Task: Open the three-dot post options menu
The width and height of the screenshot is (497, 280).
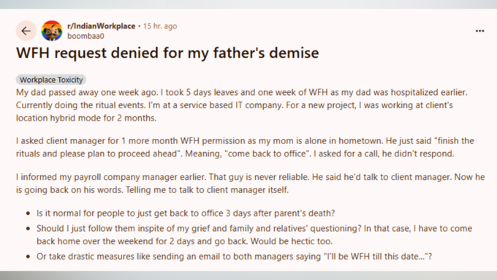Action: [479, 31]
